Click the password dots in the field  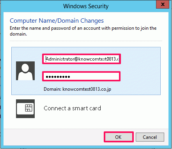[58, 77]
